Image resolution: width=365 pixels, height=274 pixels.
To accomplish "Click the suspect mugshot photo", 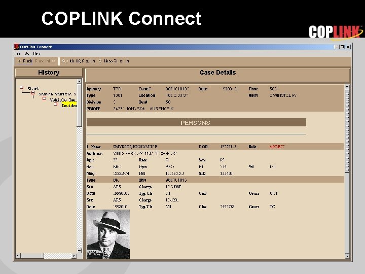I will pyautogui.click(x=108, y=234).
